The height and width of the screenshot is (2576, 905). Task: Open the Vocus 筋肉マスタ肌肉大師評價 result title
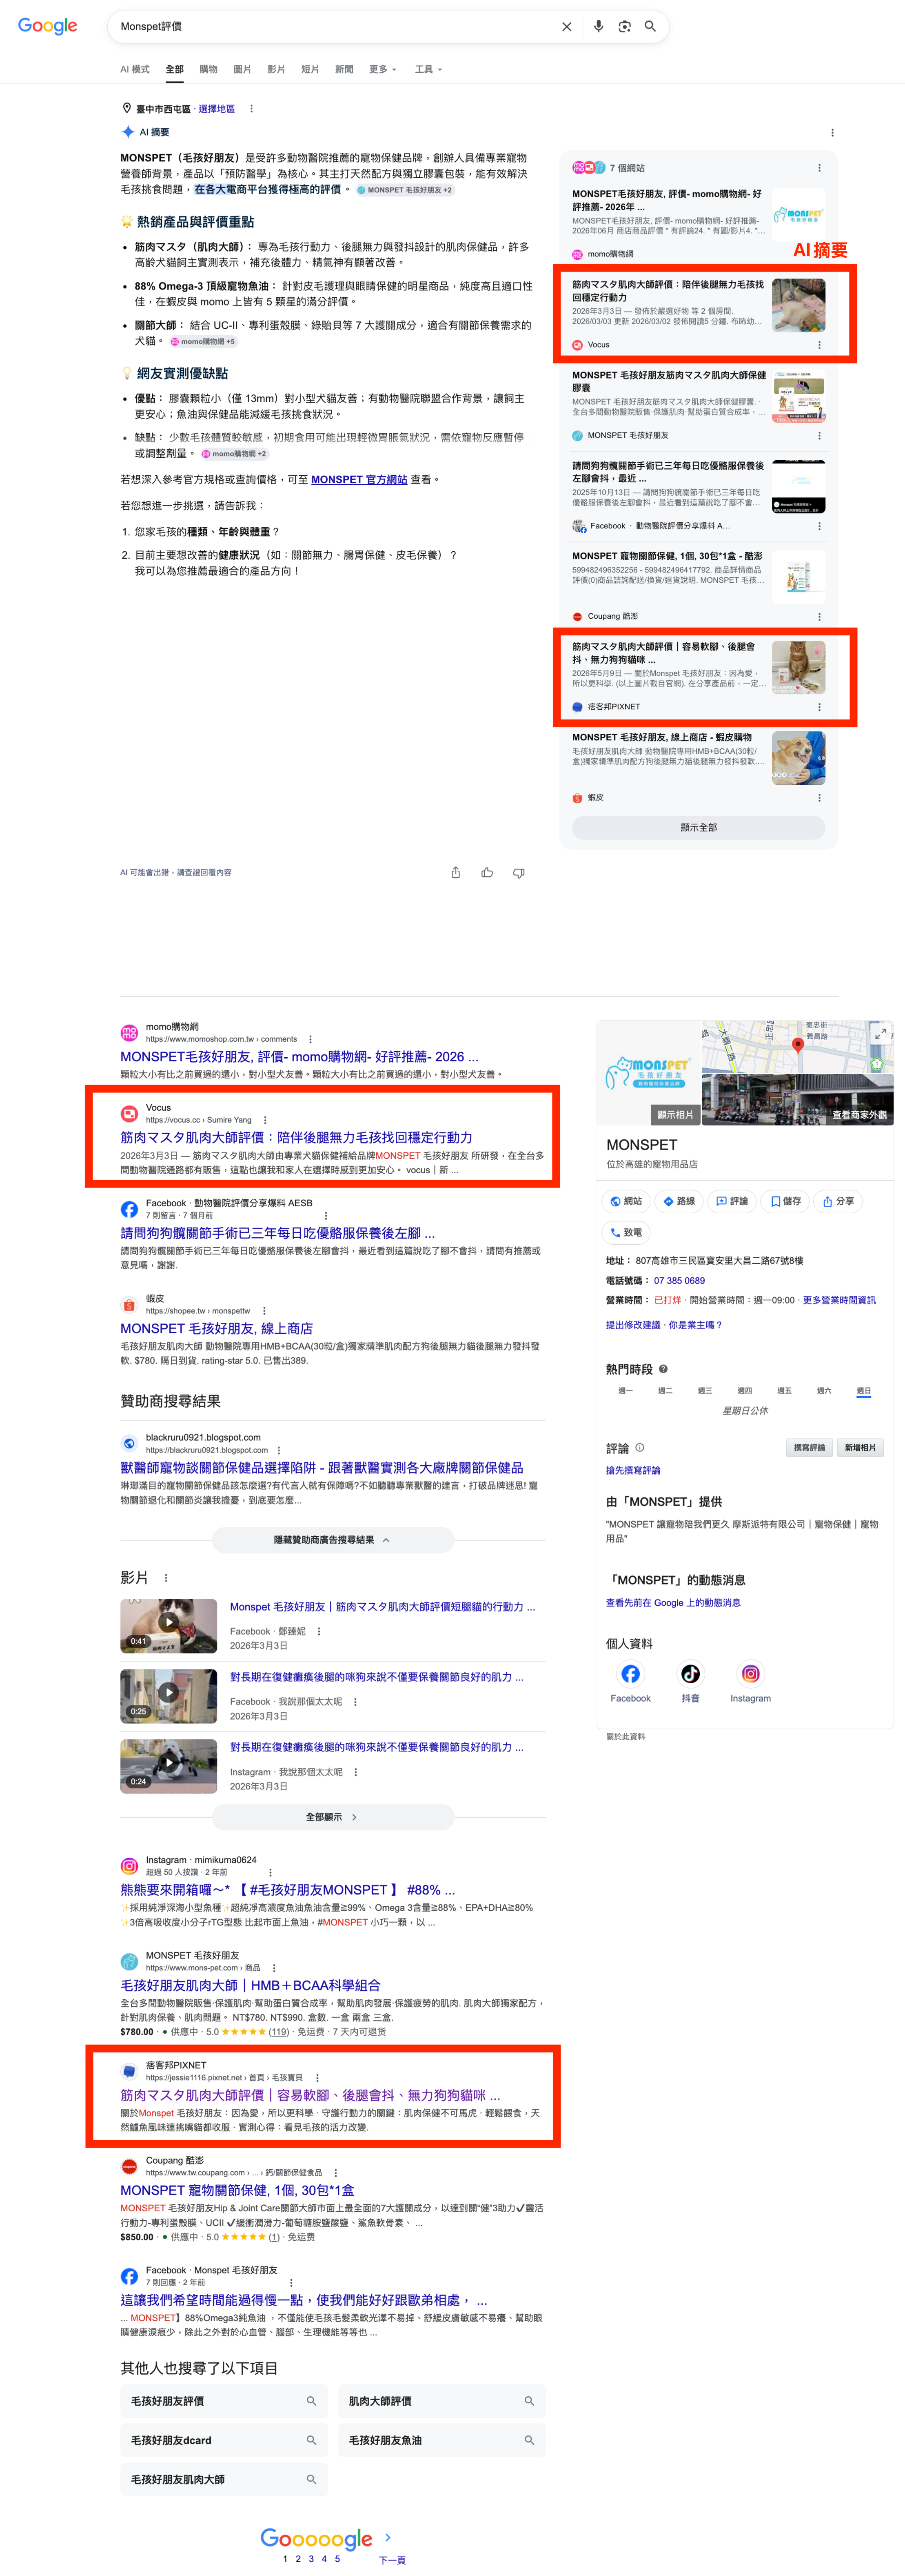(x=297, y=1138)
